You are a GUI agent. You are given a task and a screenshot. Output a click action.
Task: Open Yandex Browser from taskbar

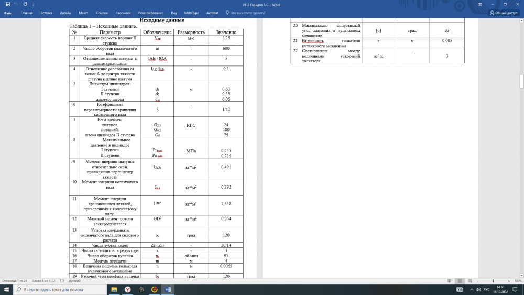tap(128, 290)
